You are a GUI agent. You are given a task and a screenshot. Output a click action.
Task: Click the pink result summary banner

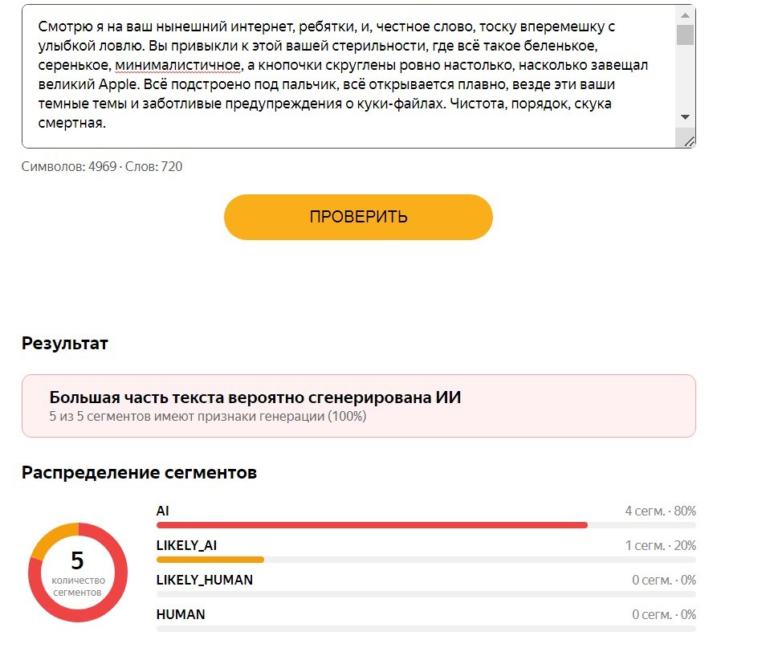coord(358,405)
